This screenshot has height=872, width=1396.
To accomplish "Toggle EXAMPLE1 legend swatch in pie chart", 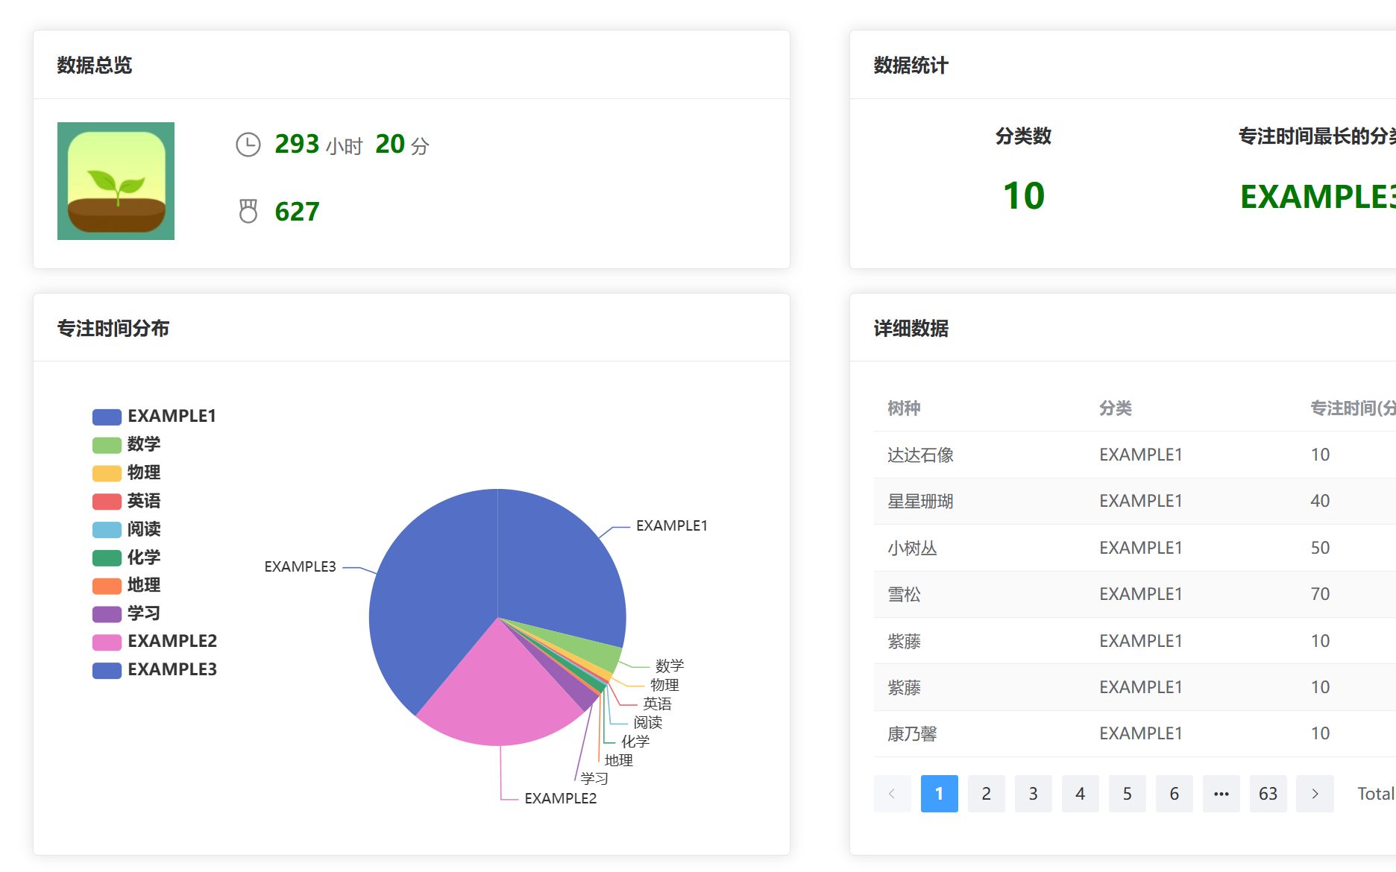I will click(x=107, y=417).
